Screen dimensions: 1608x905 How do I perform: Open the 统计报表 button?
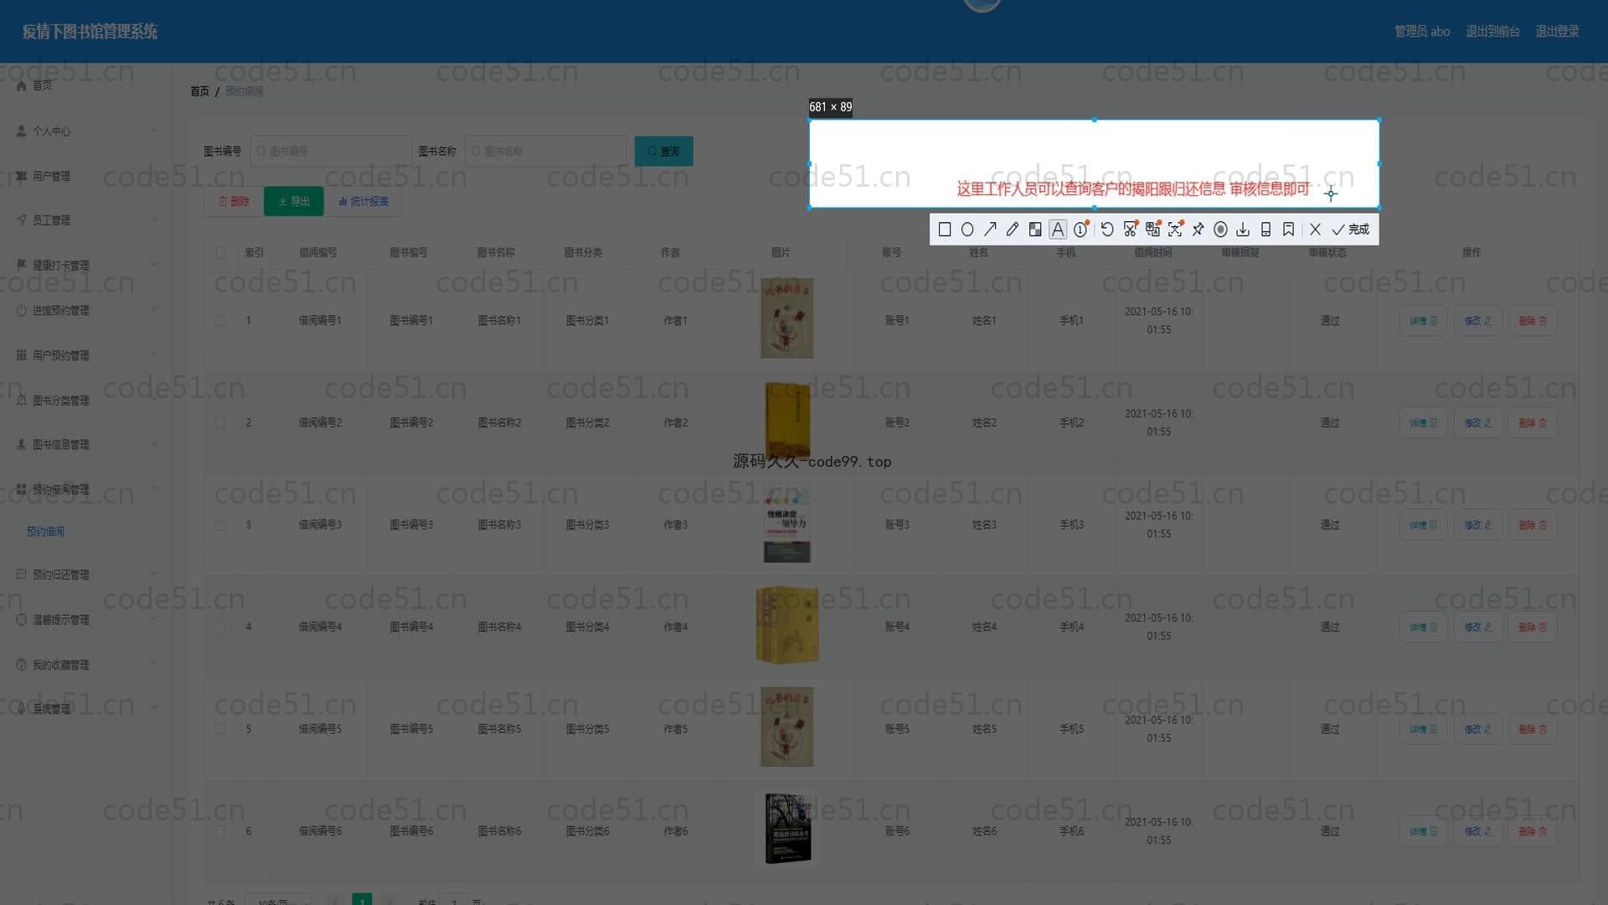(363, 202)
